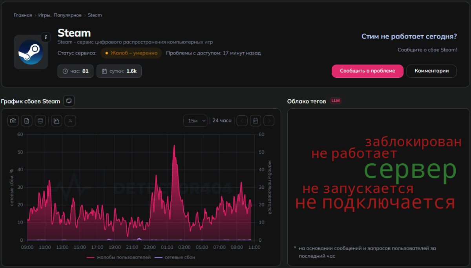Click the camera screenshot icon above chart

coord(13,121)
